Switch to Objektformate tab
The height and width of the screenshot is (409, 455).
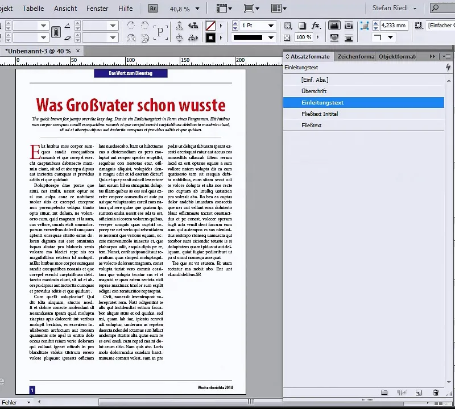click(x=396, y=57)
